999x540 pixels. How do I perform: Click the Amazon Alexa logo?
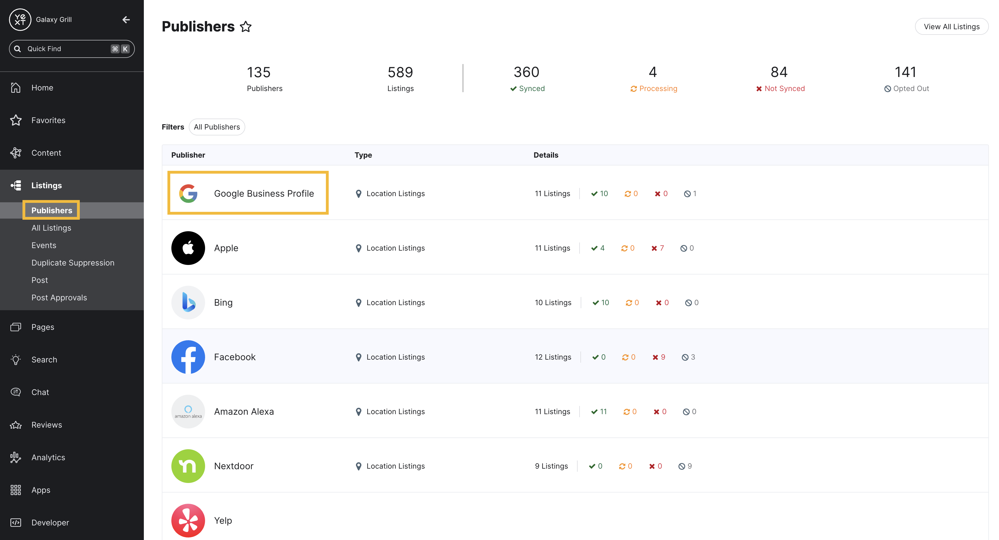[x=188, y=412]
